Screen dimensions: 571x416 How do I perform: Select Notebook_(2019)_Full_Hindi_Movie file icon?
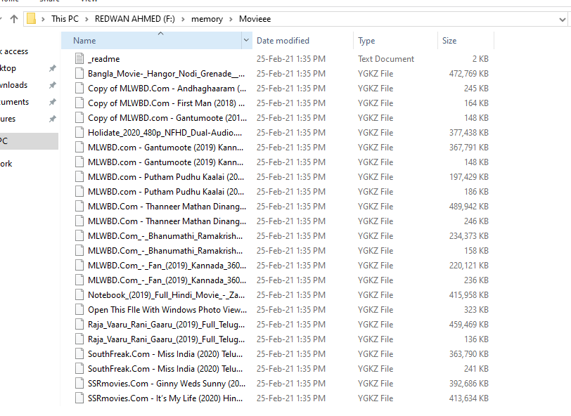[x=79, y=295]
